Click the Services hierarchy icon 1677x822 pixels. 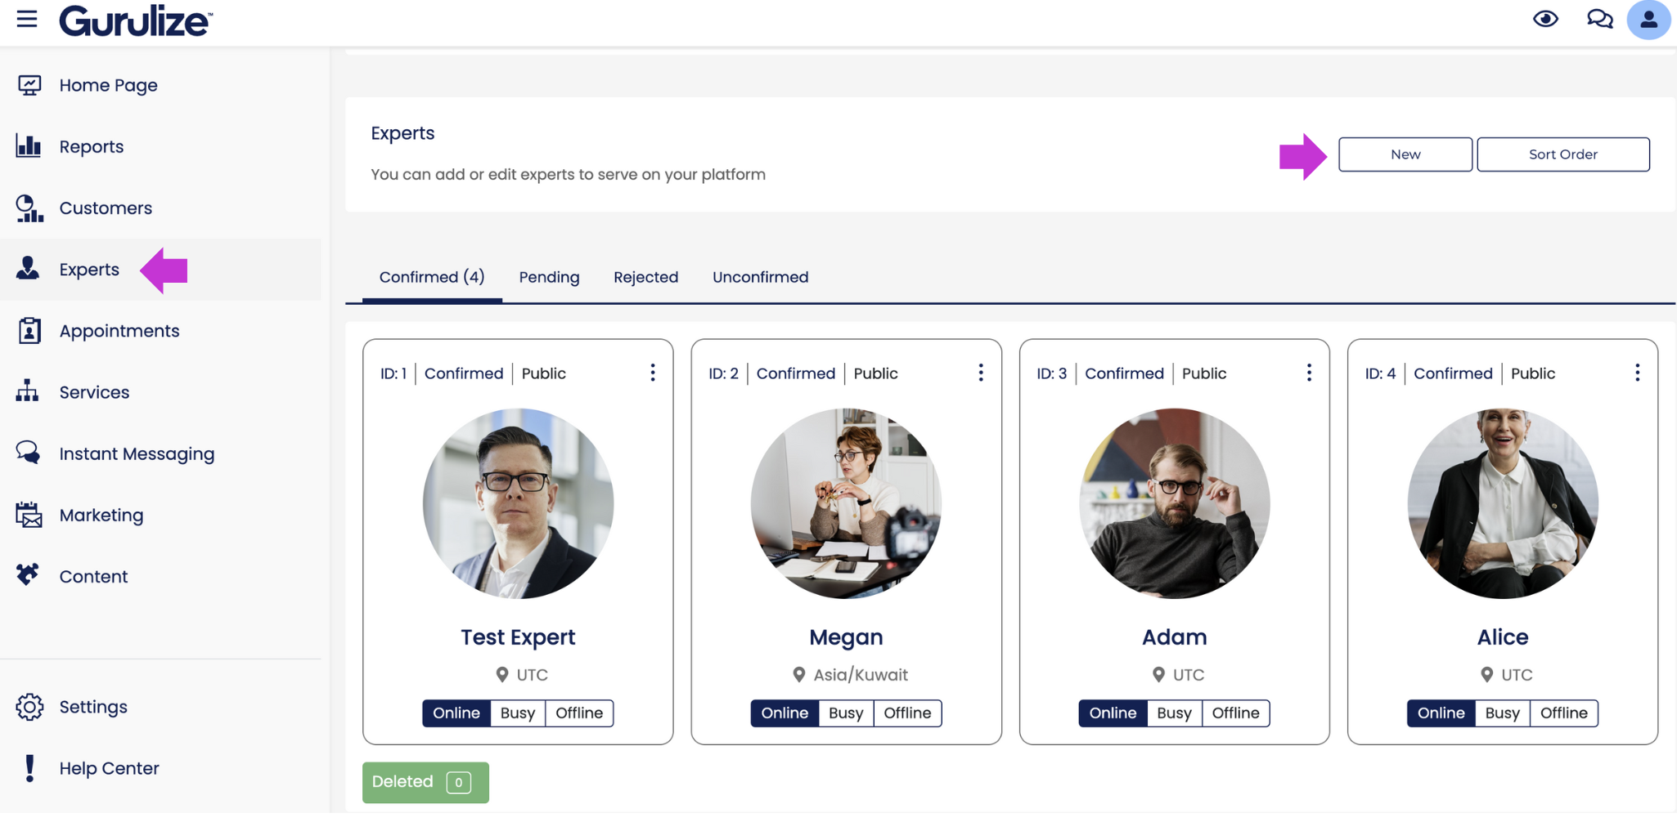click(27, 391)
